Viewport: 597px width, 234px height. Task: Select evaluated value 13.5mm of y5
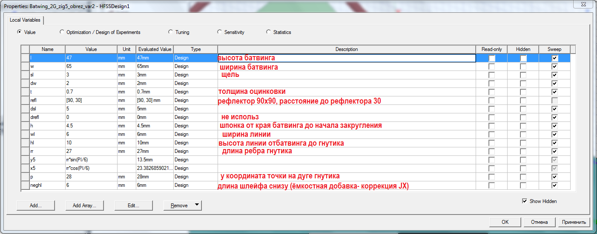(155, 160)
